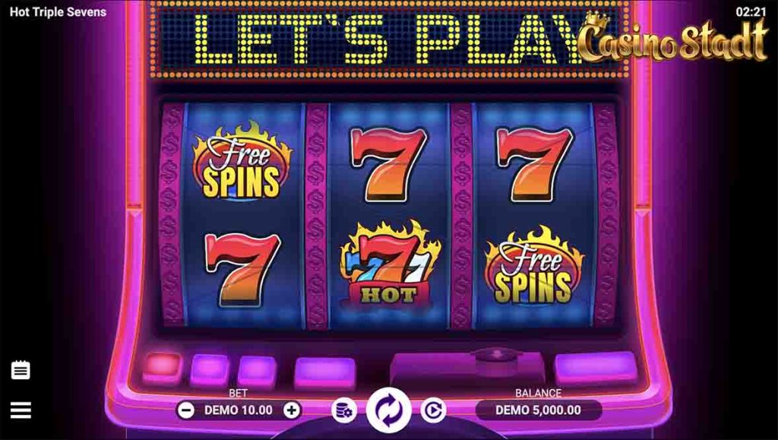The image size is (778, 440).
Task: Click the red 7 on reel one bottom
Action: coord(243,268)
